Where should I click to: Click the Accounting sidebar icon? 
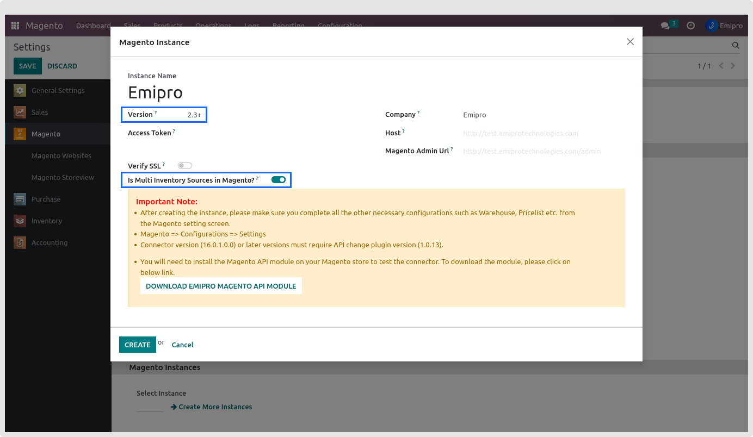pos(20,243)
